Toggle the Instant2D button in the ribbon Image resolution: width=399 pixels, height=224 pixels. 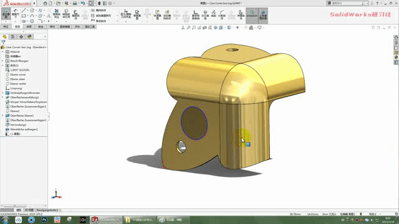click(x=252, y=13)
